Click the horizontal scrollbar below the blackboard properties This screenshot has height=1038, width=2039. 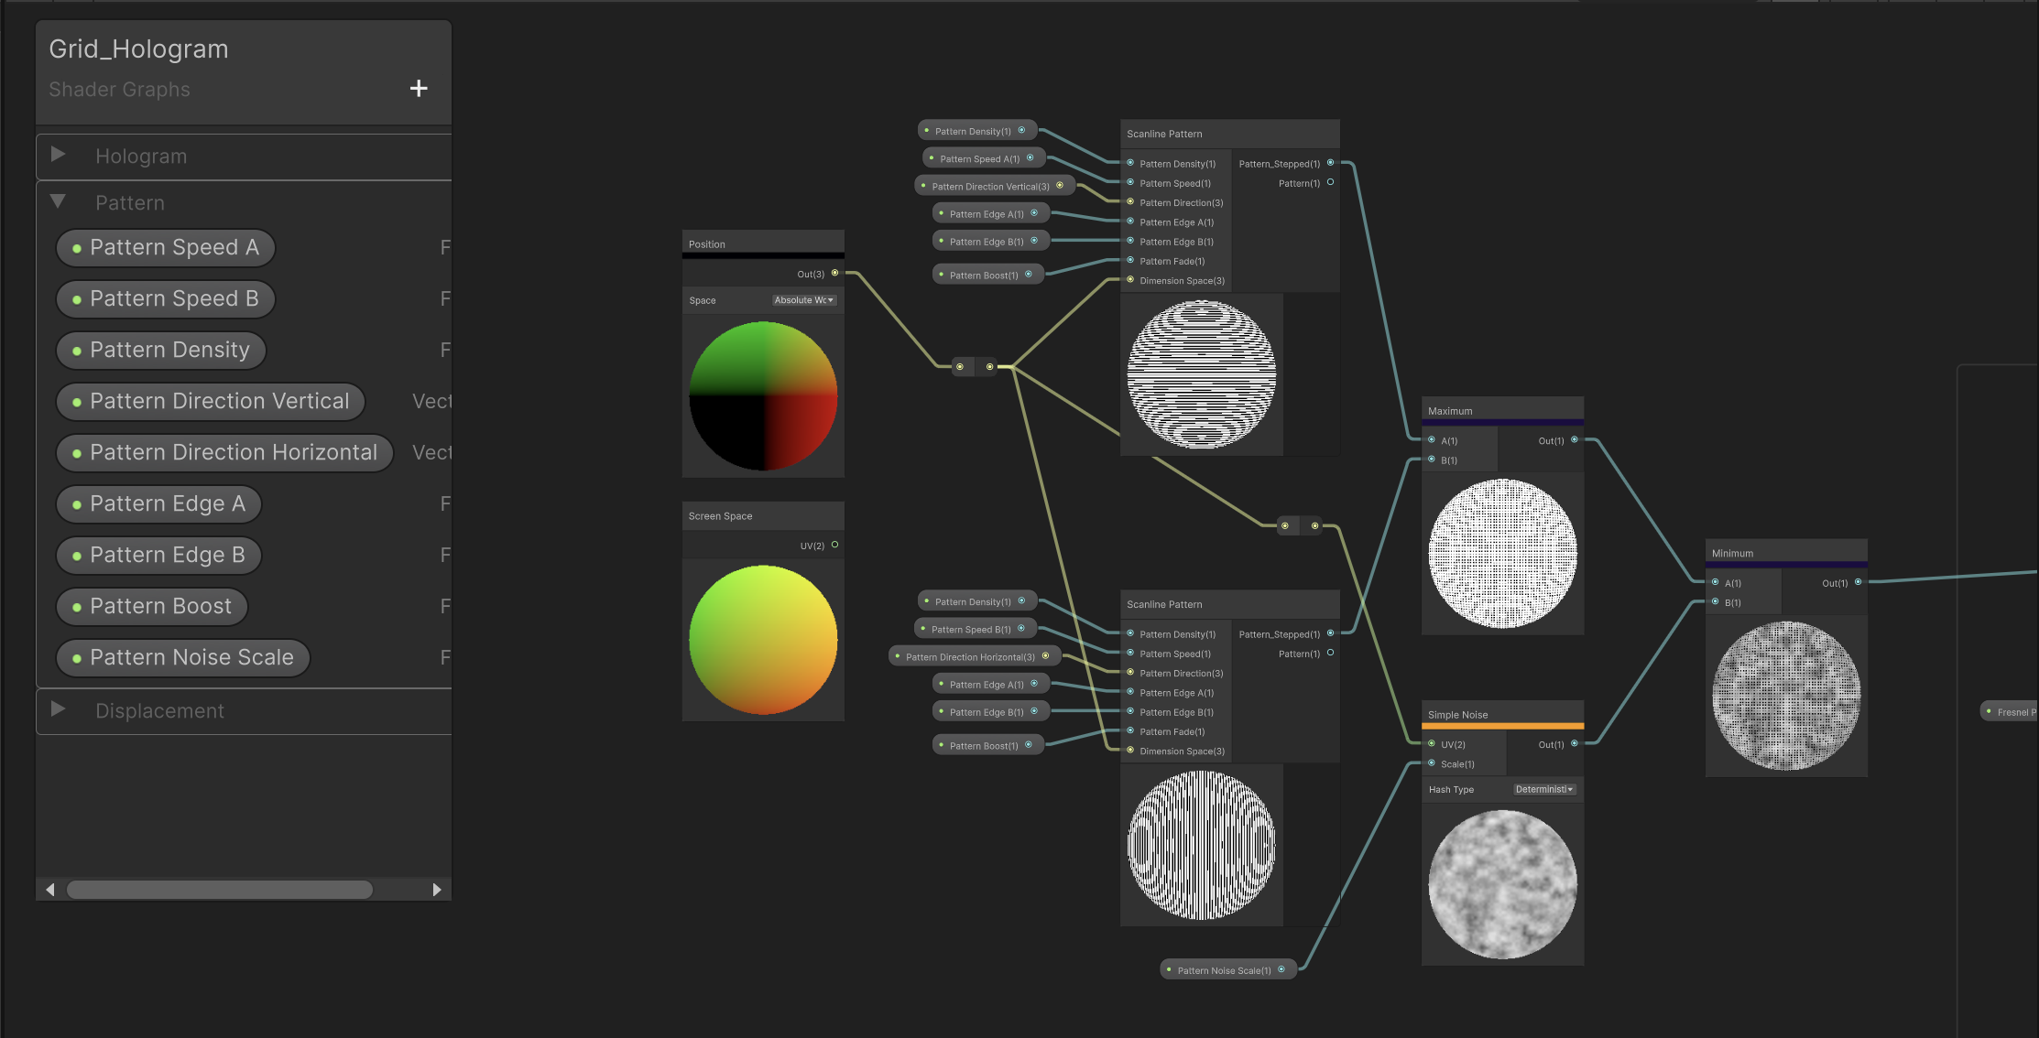[218, 889]
